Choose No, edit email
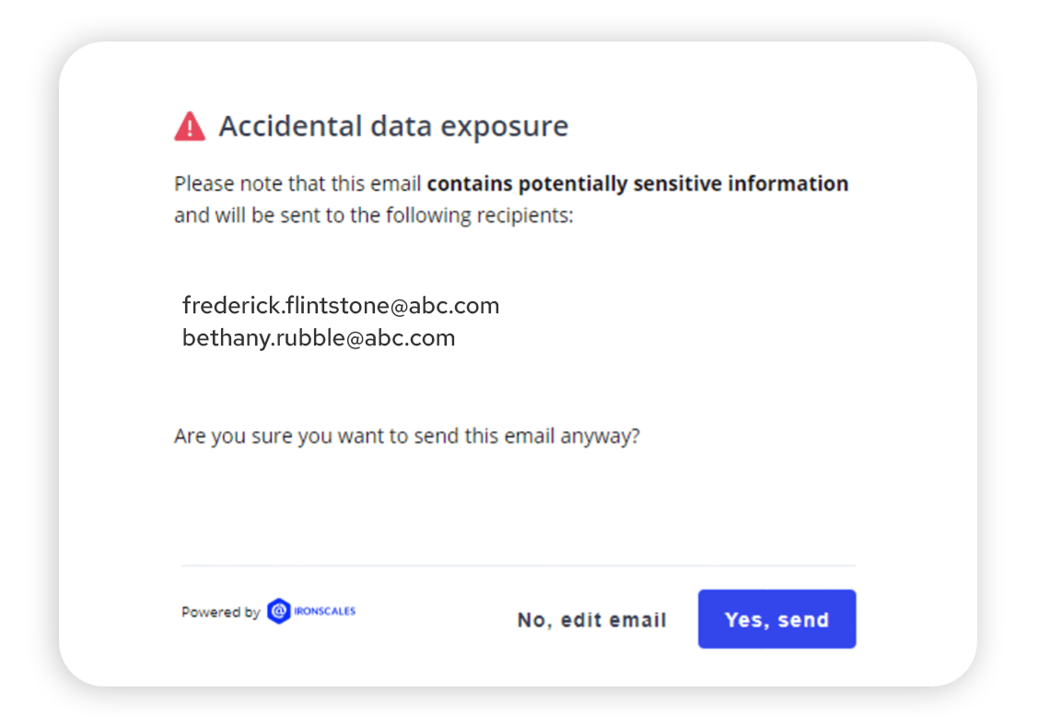 [x=591, y=620]
